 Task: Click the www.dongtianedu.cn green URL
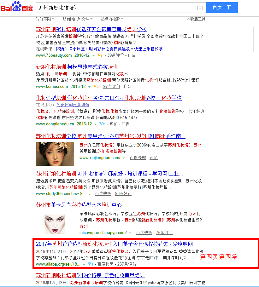click(x=55, y=124)
